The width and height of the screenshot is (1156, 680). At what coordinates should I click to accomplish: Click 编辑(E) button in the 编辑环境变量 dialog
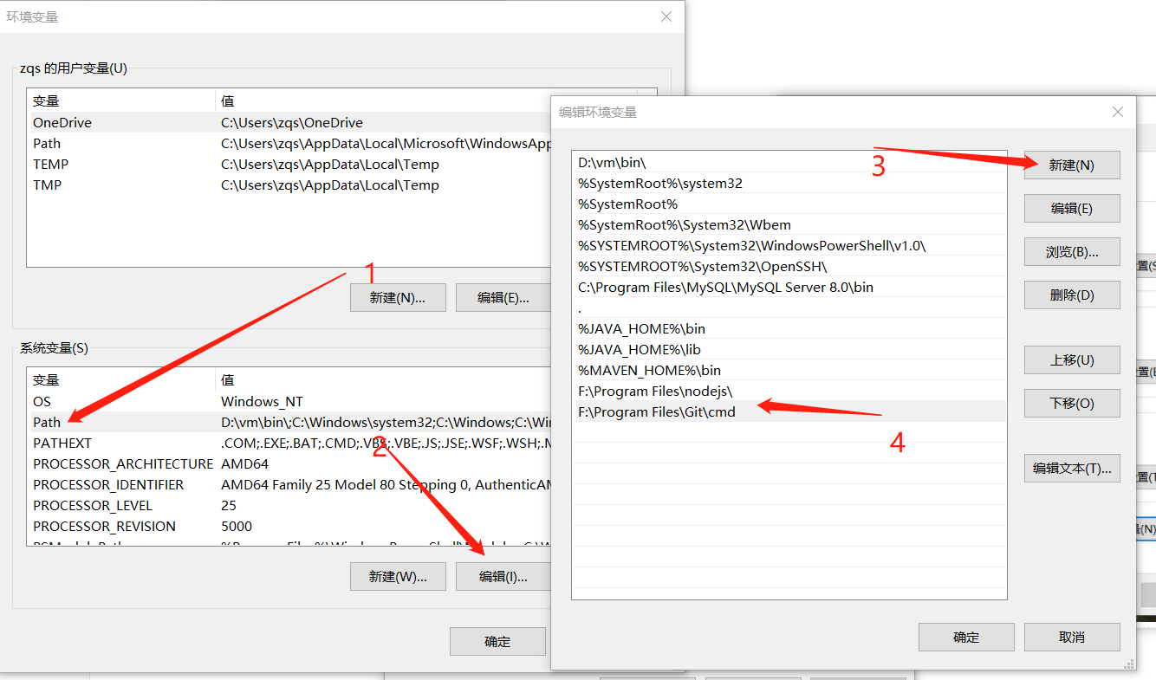(1072, 208)
